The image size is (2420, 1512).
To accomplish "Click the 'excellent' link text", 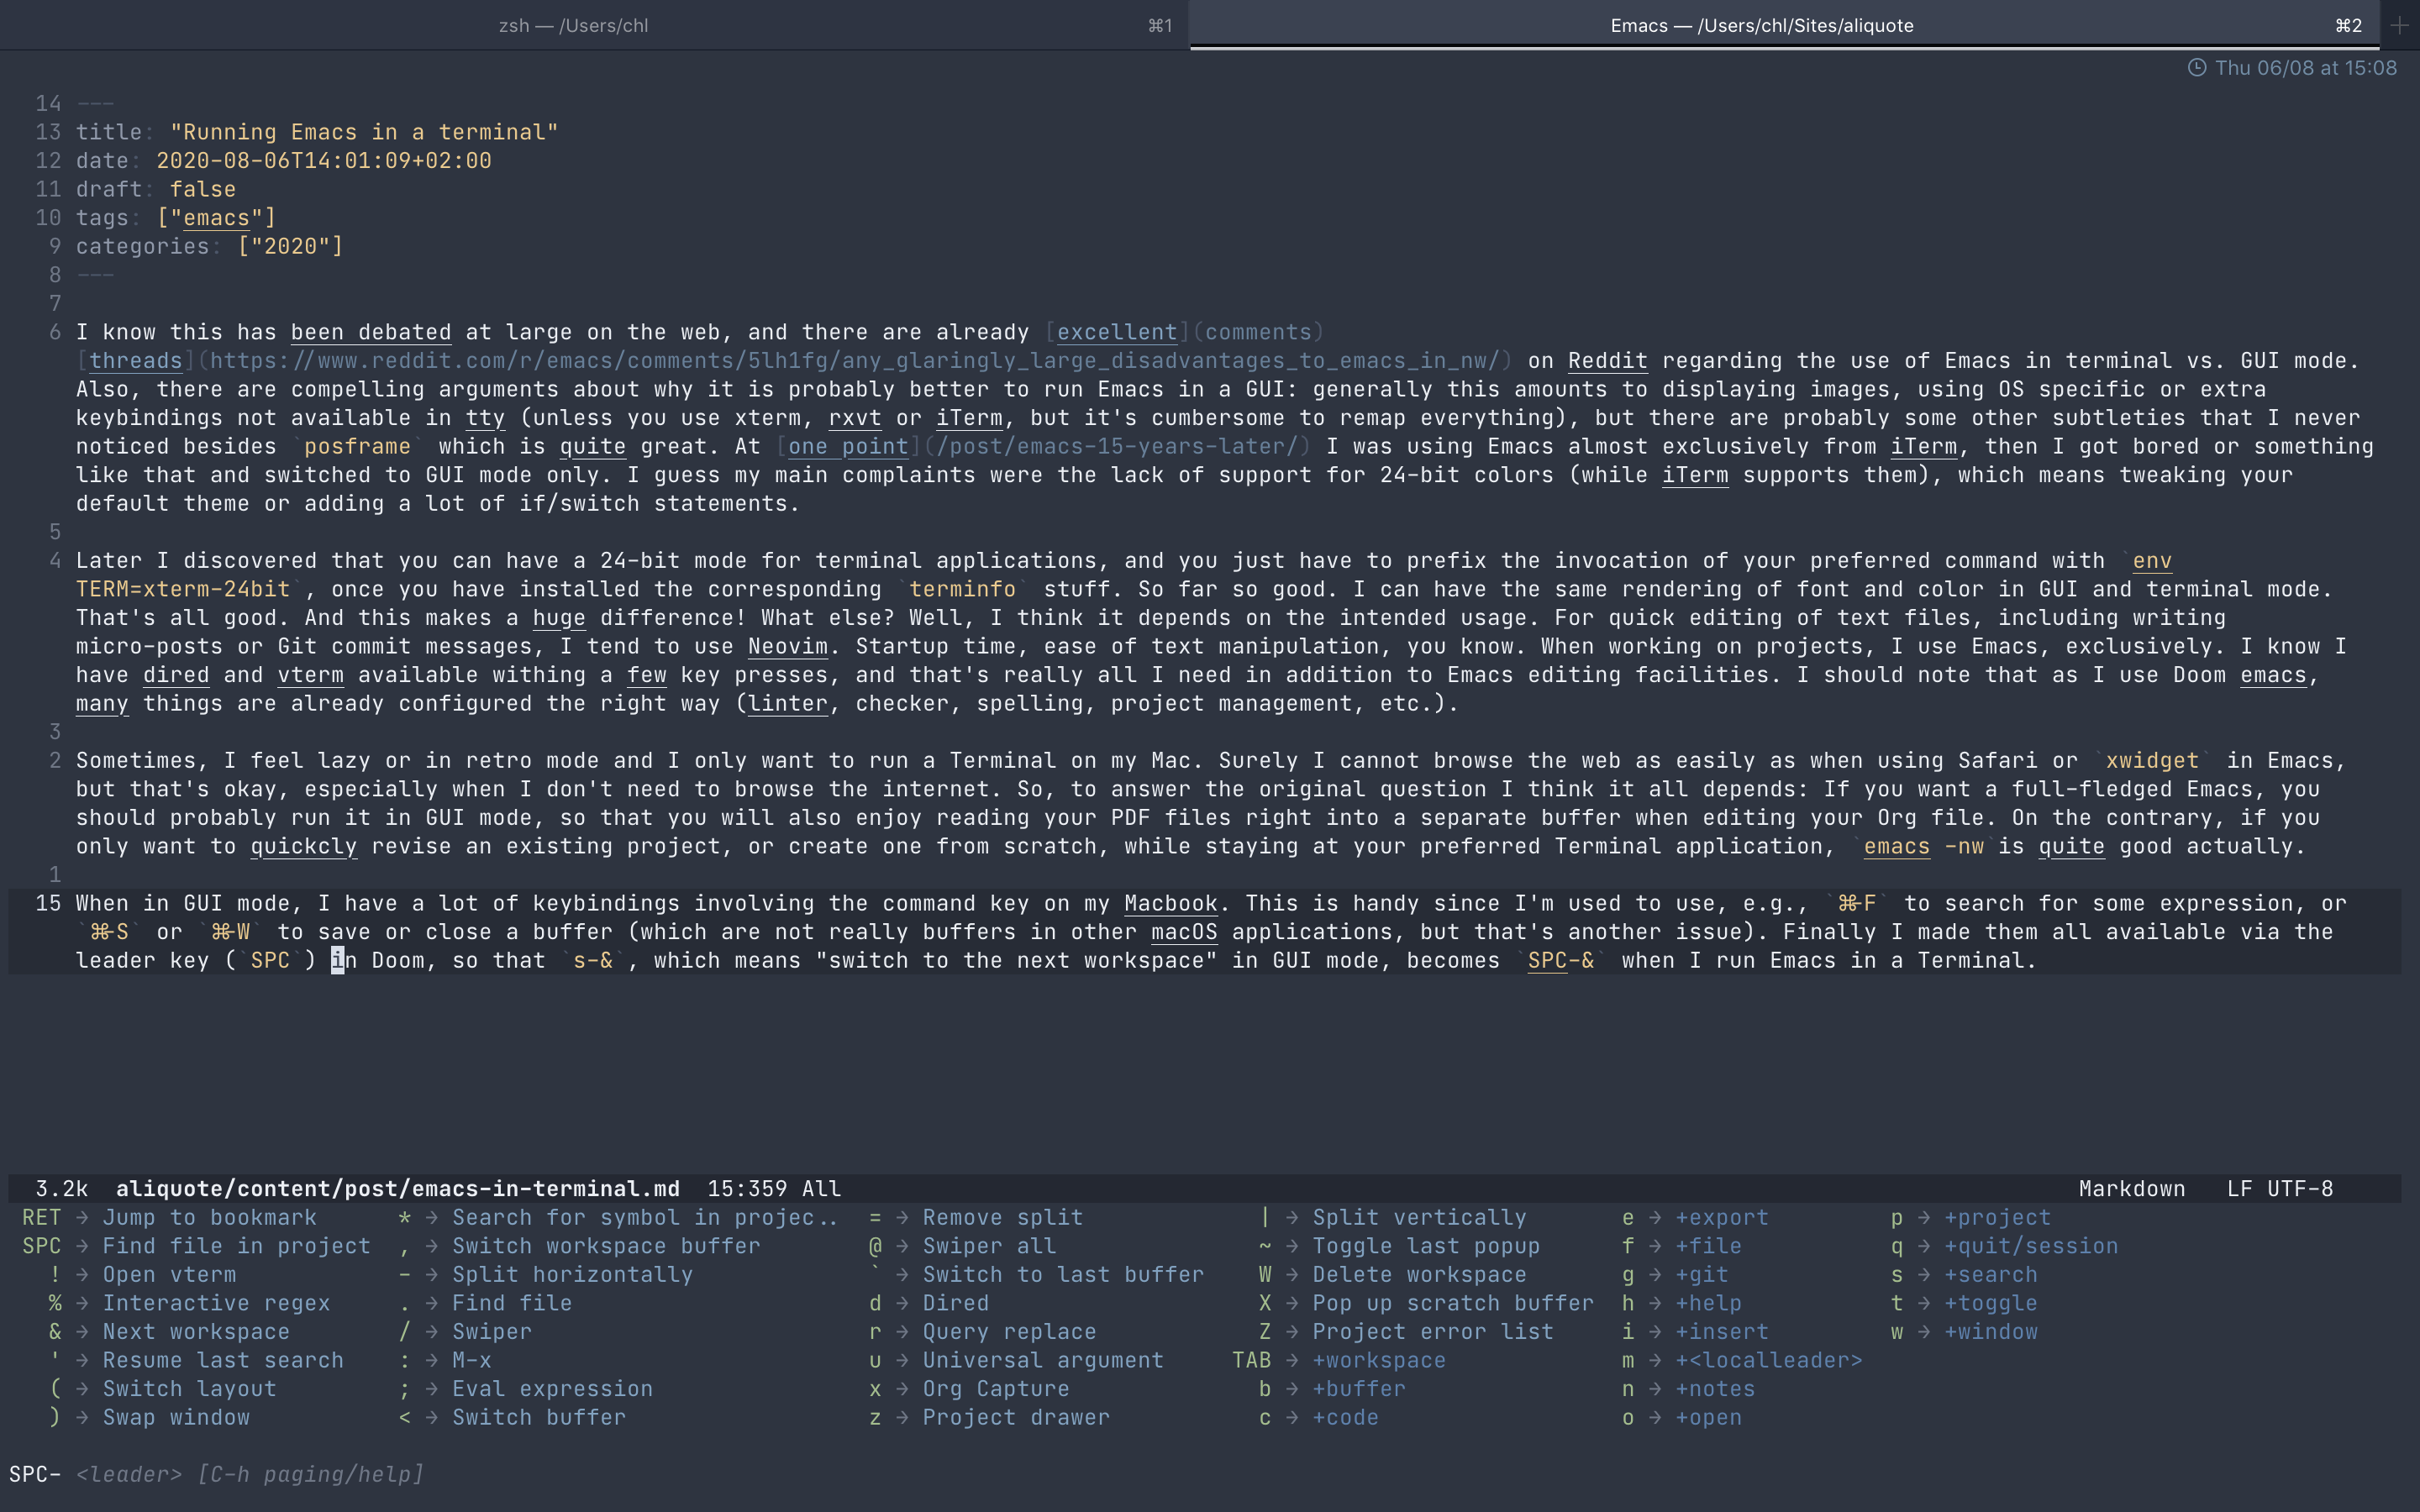I will pyautogui.click(x=1116, y=333).
